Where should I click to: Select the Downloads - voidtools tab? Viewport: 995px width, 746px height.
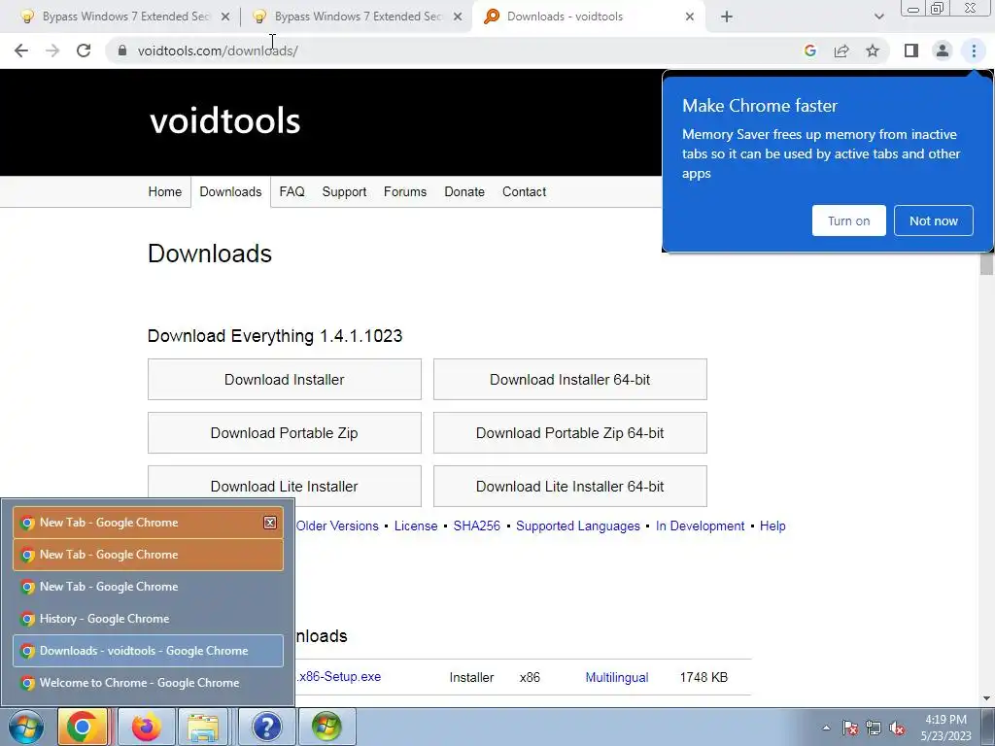[x=589, y=17]
